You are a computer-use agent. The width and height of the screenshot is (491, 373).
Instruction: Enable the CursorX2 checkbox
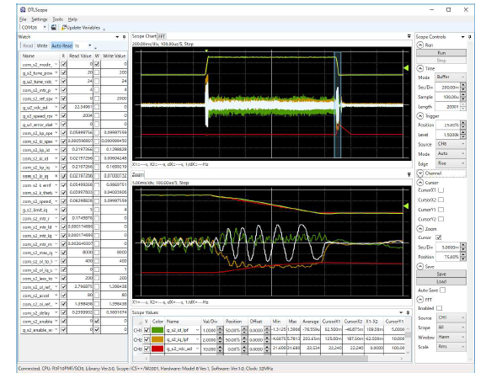[441, 200]
